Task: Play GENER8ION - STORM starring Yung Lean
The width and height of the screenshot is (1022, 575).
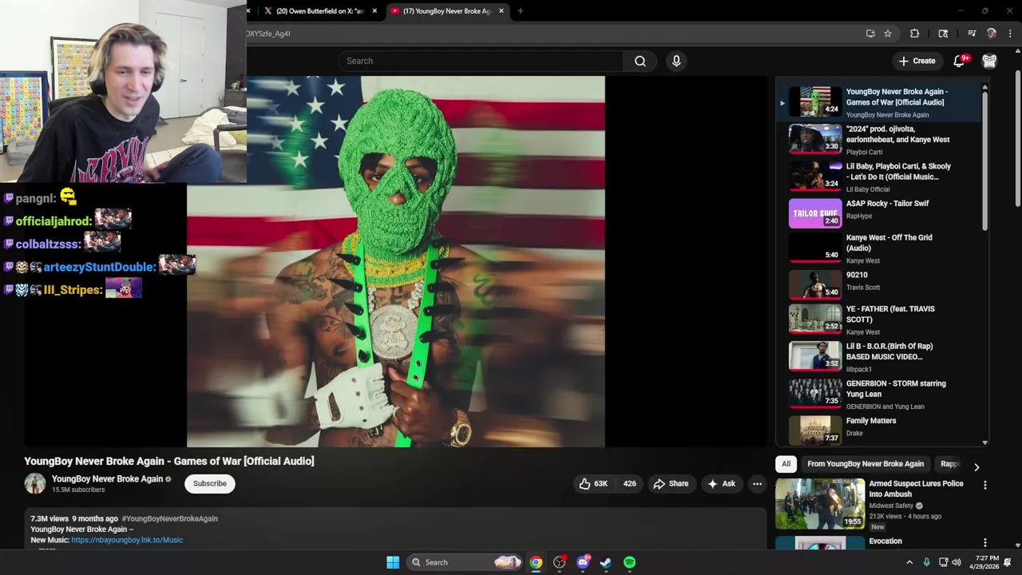Action: point(878,395)
